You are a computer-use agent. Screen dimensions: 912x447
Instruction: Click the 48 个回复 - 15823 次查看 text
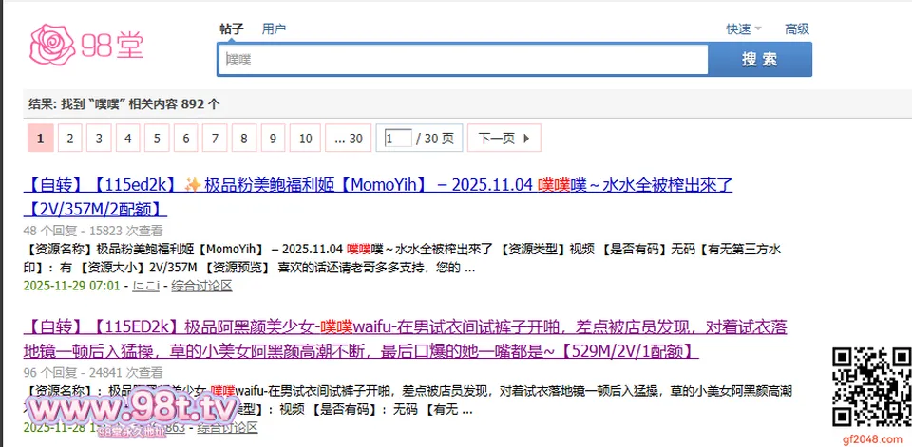(93, 231)
